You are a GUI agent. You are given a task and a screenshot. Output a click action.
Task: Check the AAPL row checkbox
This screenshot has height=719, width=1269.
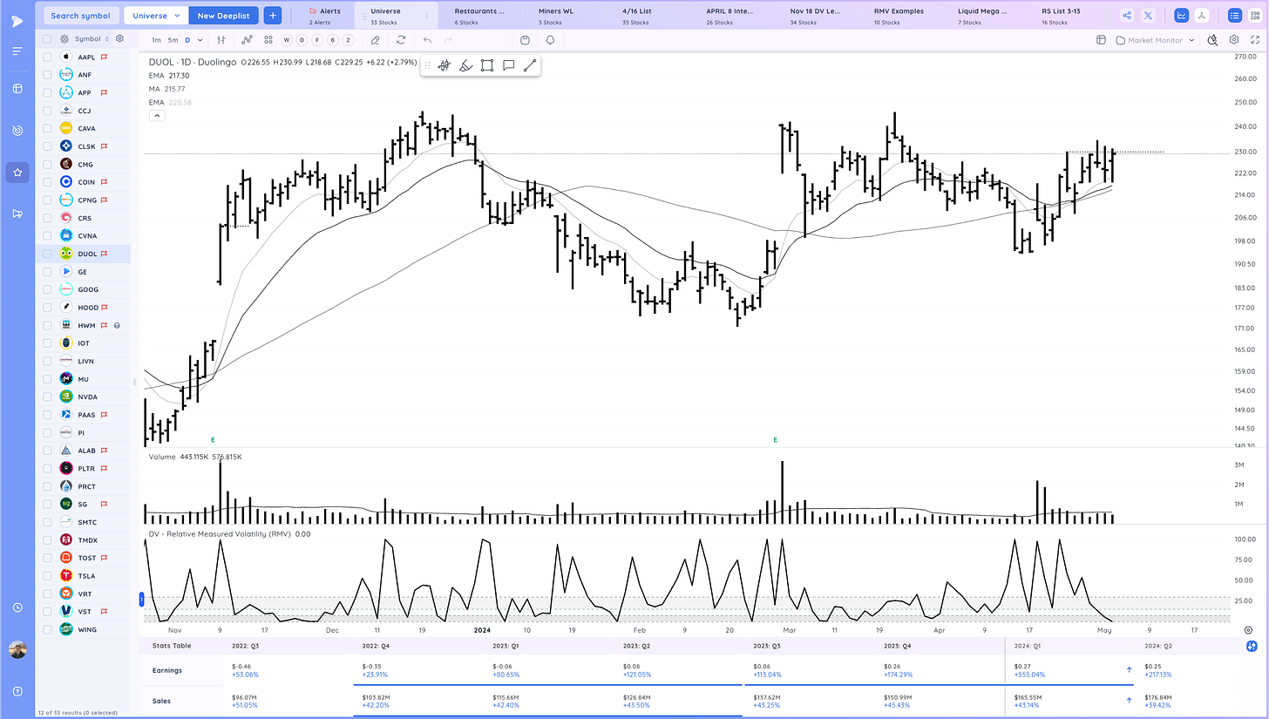47,57
